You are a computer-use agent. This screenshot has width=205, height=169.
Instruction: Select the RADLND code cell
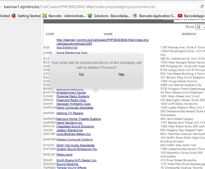pos(50,155)
